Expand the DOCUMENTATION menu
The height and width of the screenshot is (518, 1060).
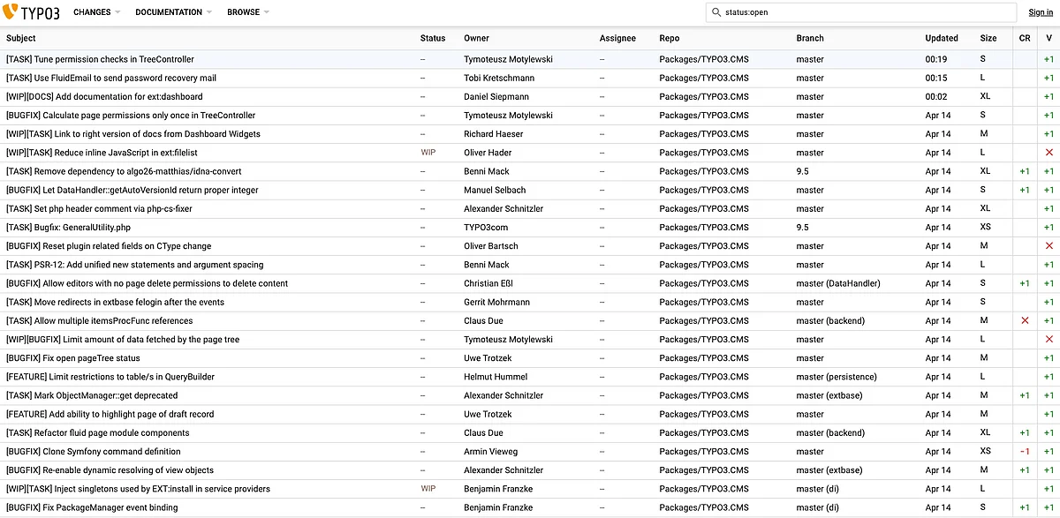pos(173,12)
